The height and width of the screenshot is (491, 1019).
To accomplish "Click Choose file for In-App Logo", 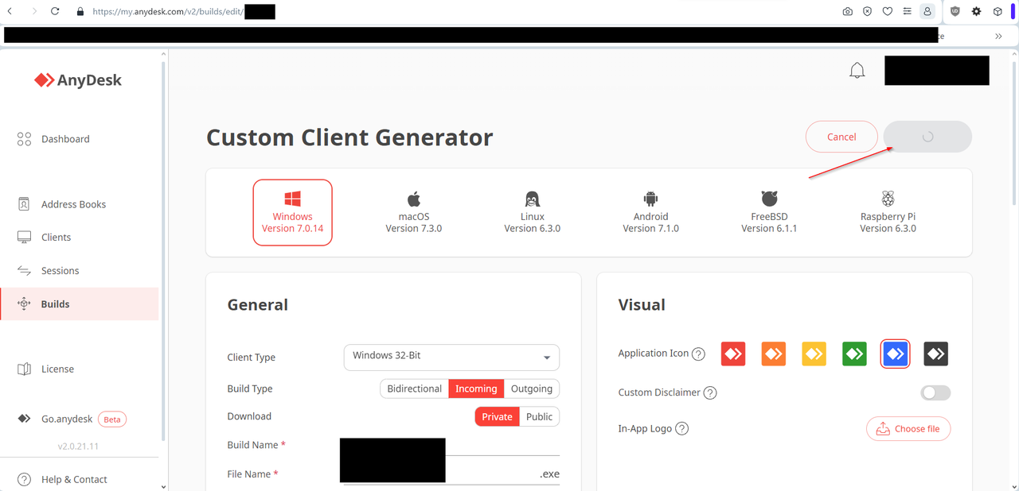I will pyautogui.click(x=908, y=429).
